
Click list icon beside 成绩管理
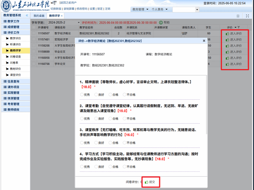click(x=5, y=27)
